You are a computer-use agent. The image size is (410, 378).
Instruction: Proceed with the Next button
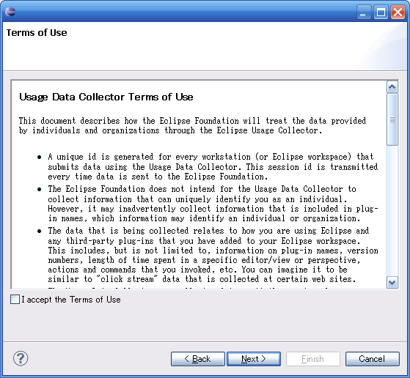tap(254, 359)
